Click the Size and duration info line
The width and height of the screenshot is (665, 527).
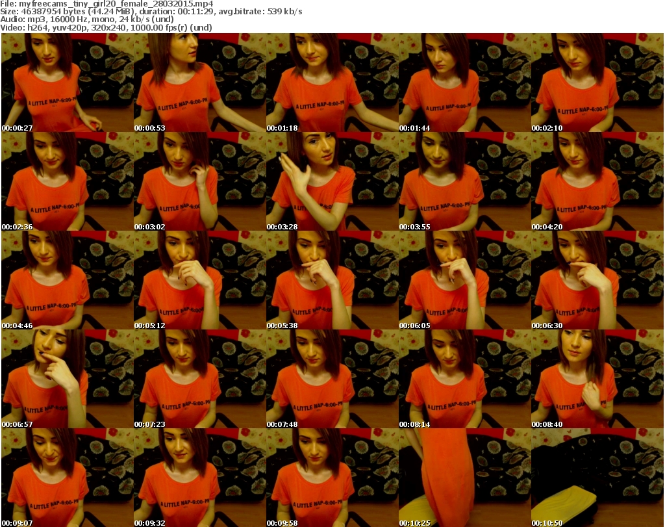[x=151, y=12]
